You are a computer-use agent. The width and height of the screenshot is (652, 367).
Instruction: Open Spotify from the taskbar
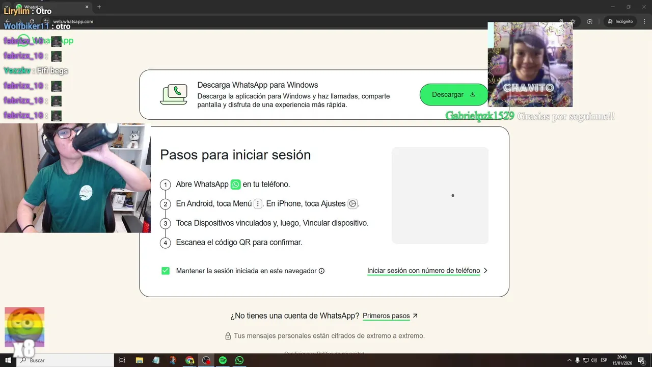pos(223,360)
